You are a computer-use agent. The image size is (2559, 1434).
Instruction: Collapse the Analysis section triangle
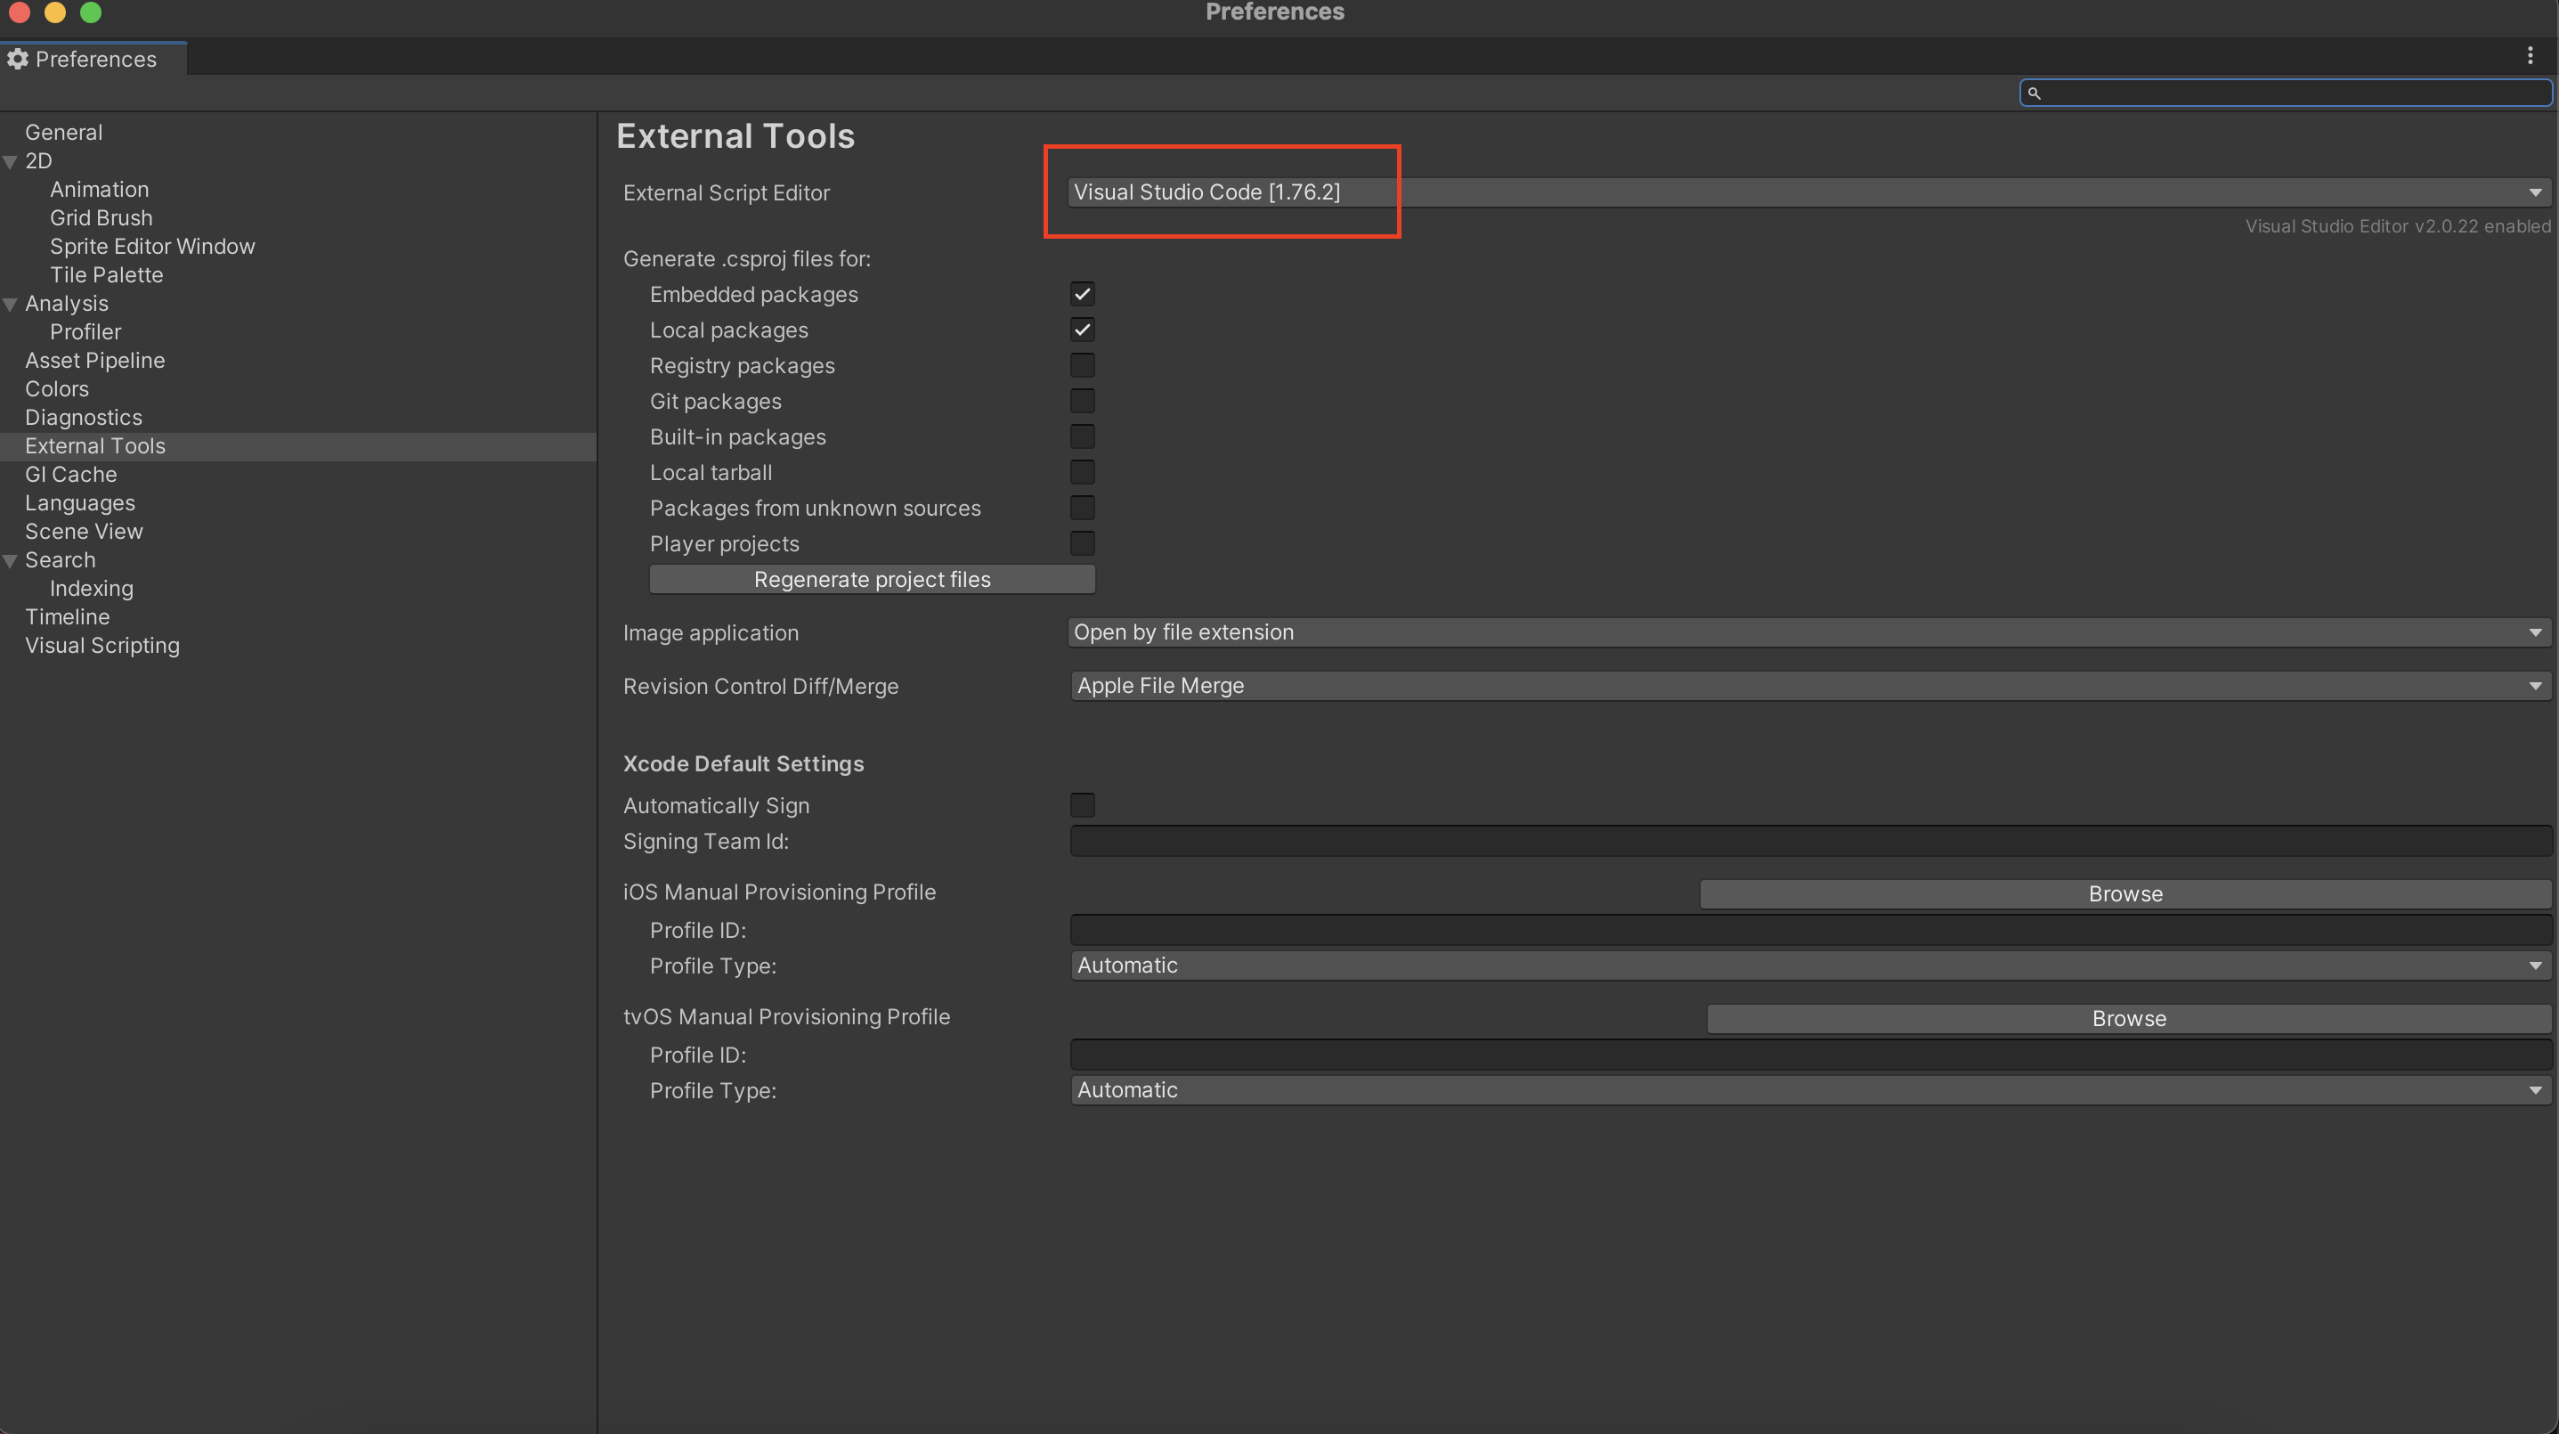(10, 304)
